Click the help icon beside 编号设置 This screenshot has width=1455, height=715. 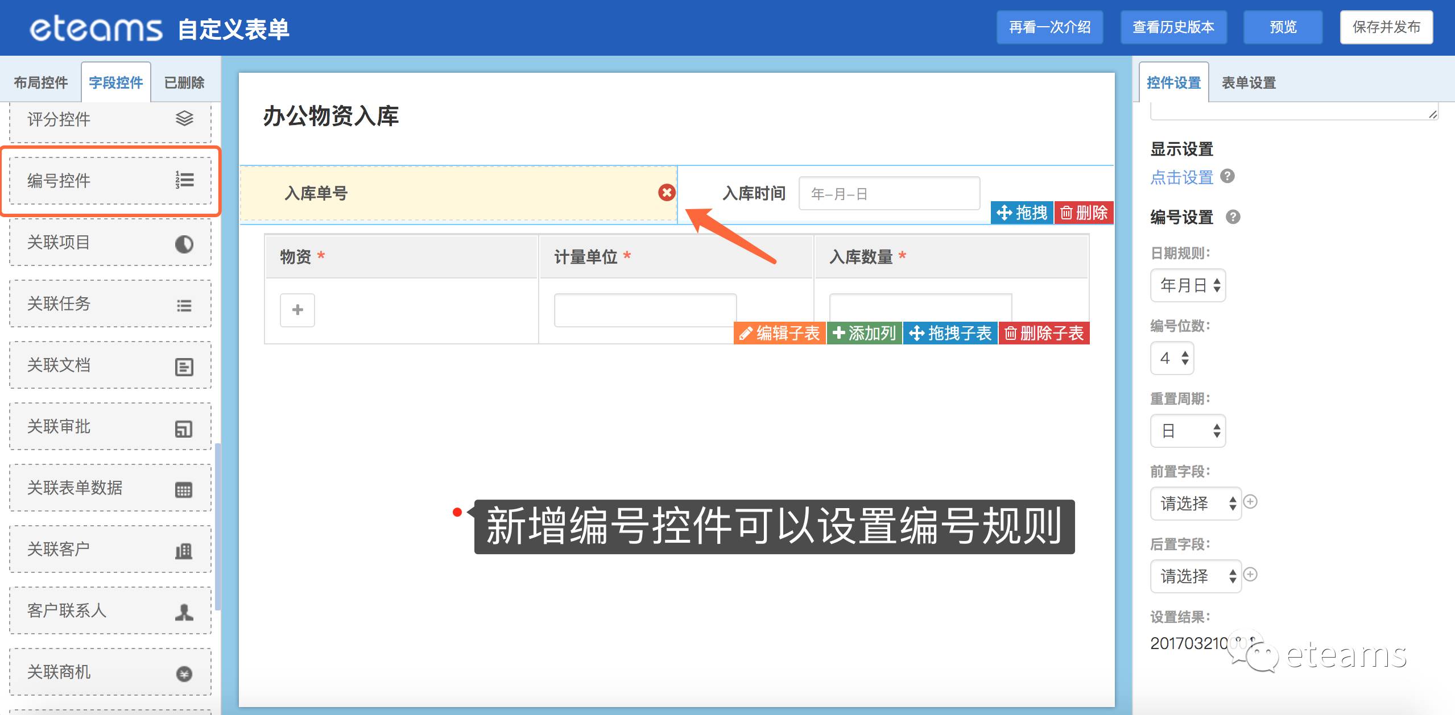pos(1233,217)
